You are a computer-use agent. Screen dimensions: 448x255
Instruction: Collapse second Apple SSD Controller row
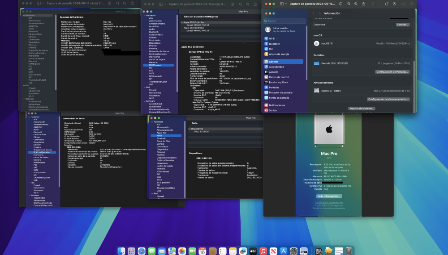click(182, 28)
